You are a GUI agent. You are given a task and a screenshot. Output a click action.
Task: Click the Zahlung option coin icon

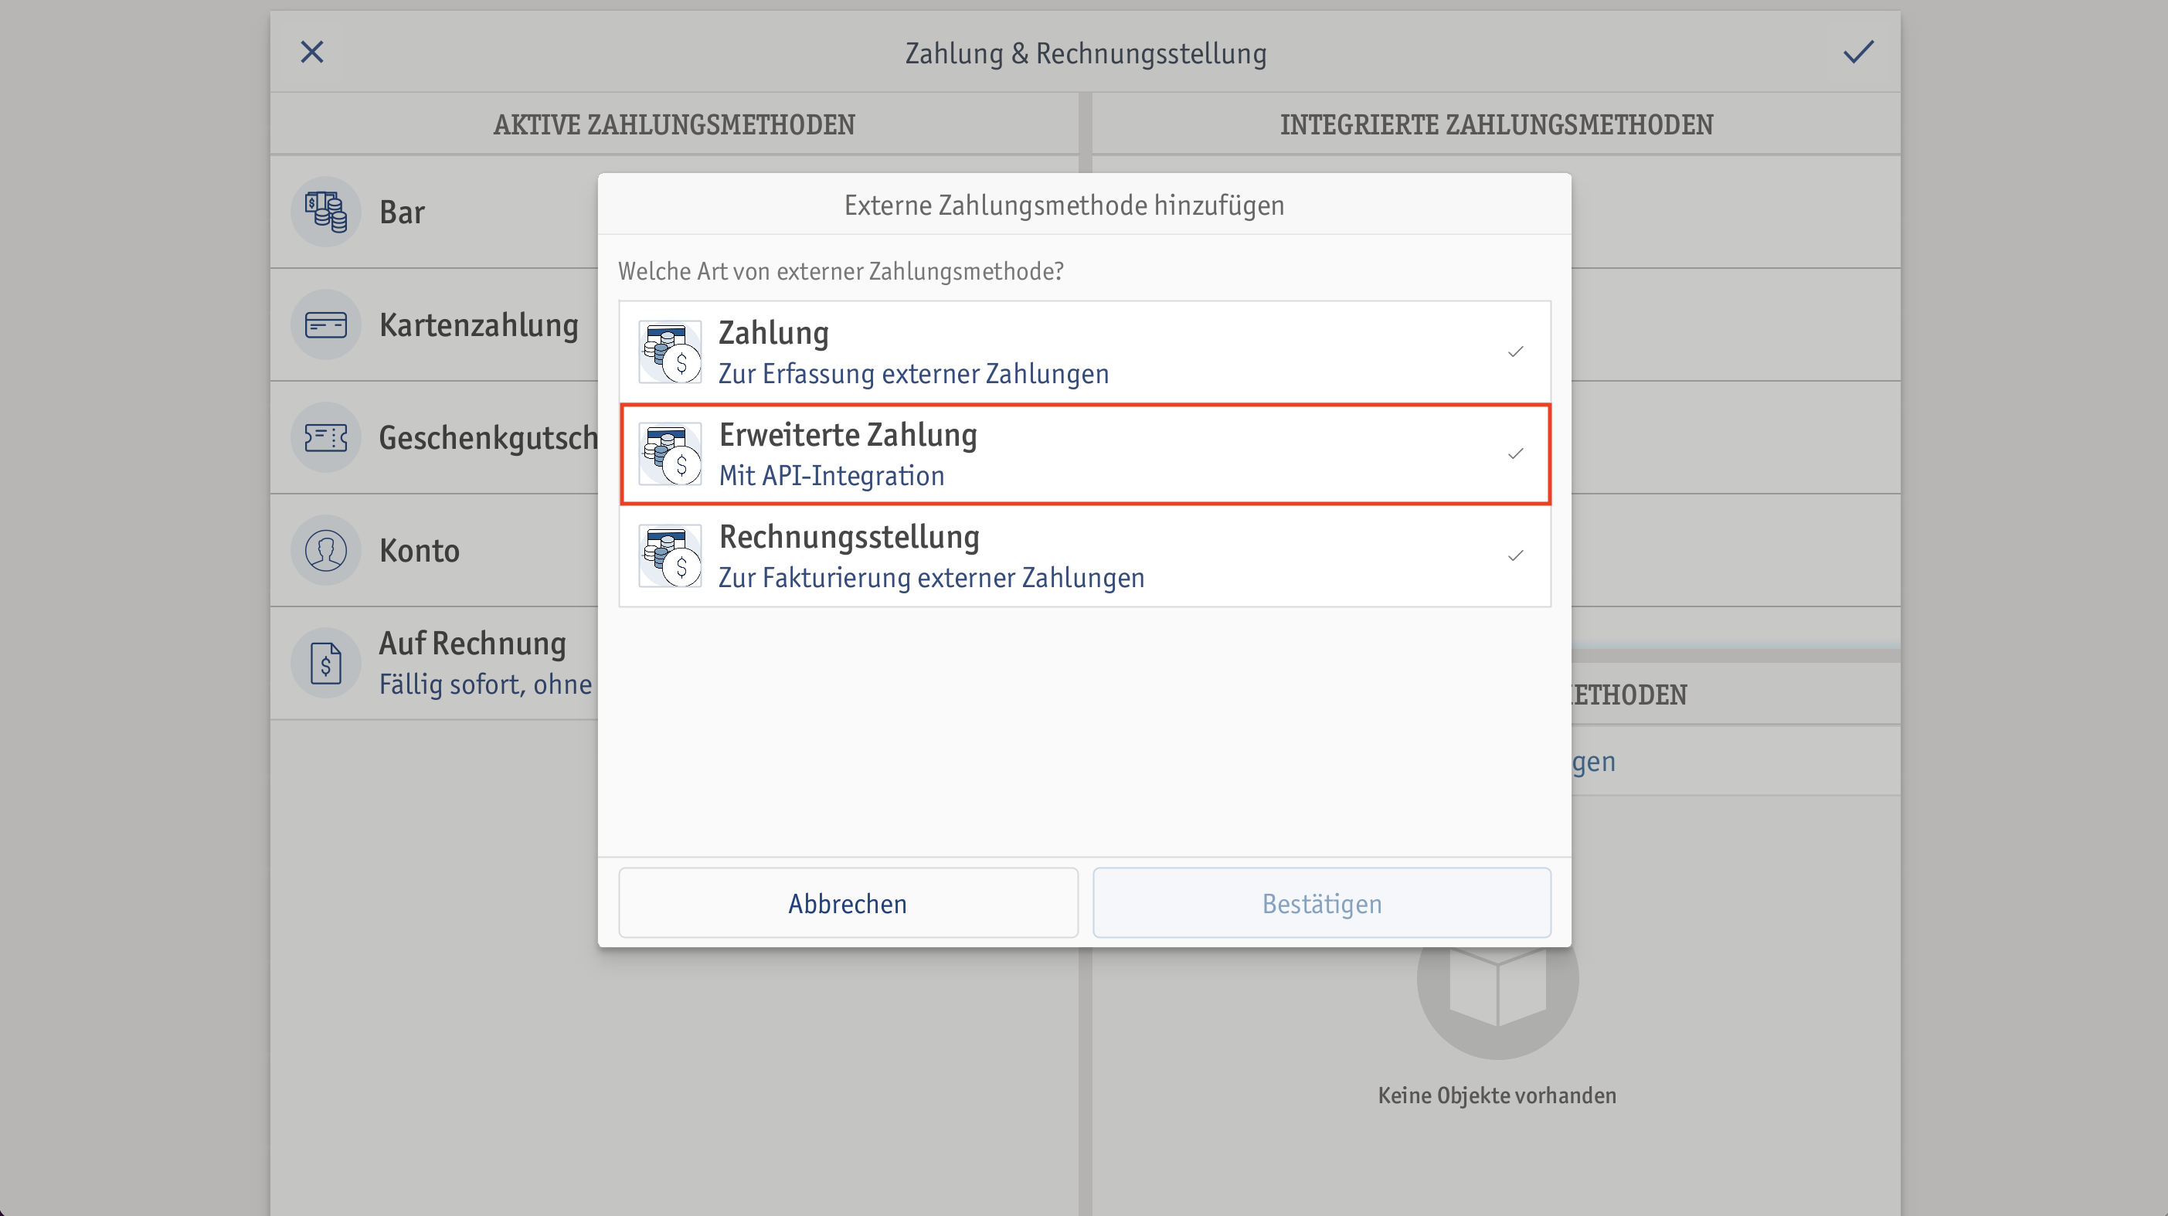[670, 352]
